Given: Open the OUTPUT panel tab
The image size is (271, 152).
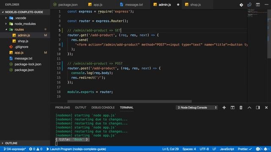Looking at the screenshot, I should [80, 108].
